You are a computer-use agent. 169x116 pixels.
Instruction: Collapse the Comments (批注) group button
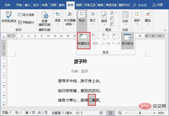[x=82, y=18]
